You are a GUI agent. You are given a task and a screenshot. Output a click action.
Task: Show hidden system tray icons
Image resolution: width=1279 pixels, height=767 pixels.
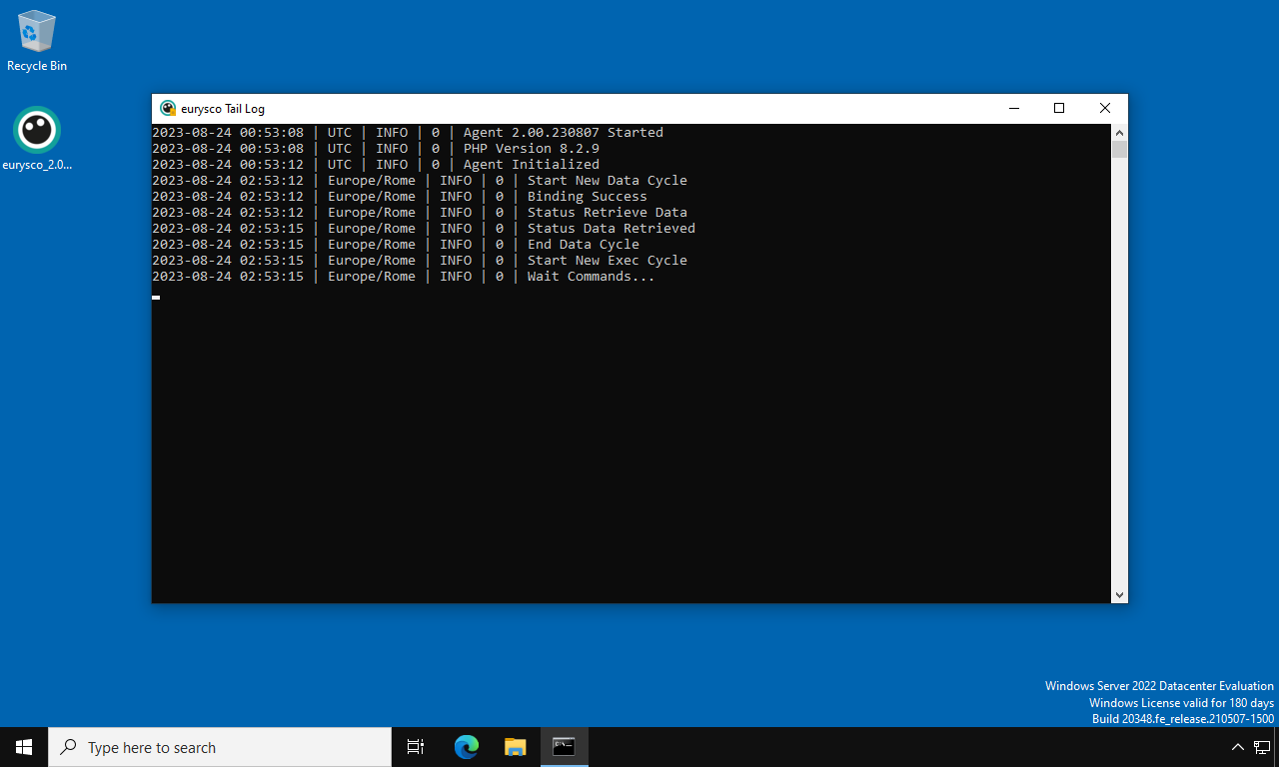(x=1238, y=747)
